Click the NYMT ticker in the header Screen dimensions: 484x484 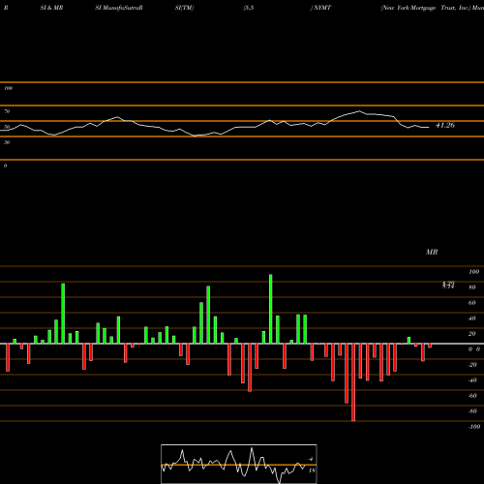click(321, 8)
